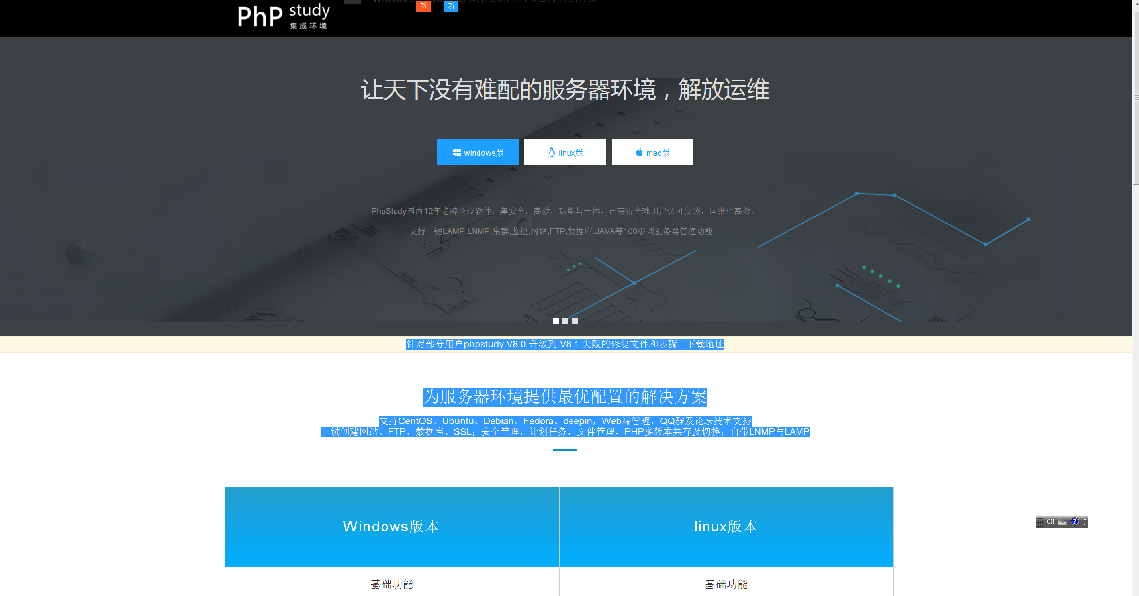Open the linux版本 card header
The width and height of the screenshot is (1139, 596).
pos(726,527)
